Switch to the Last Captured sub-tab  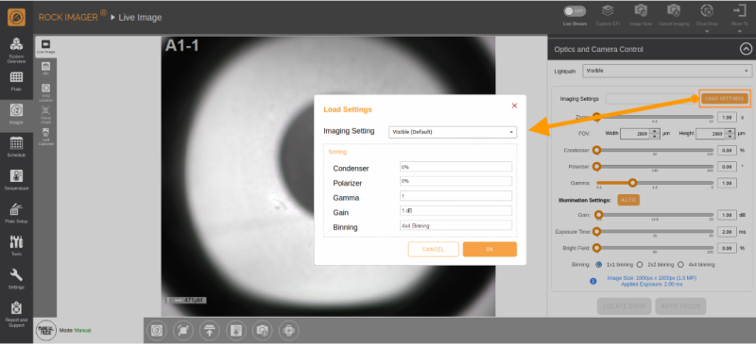46,137
